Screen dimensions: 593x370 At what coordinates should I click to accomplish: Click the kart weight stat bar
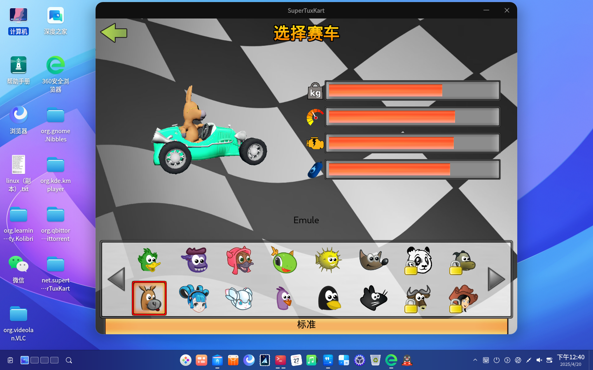pyautogui.click(x=412, y=90)
